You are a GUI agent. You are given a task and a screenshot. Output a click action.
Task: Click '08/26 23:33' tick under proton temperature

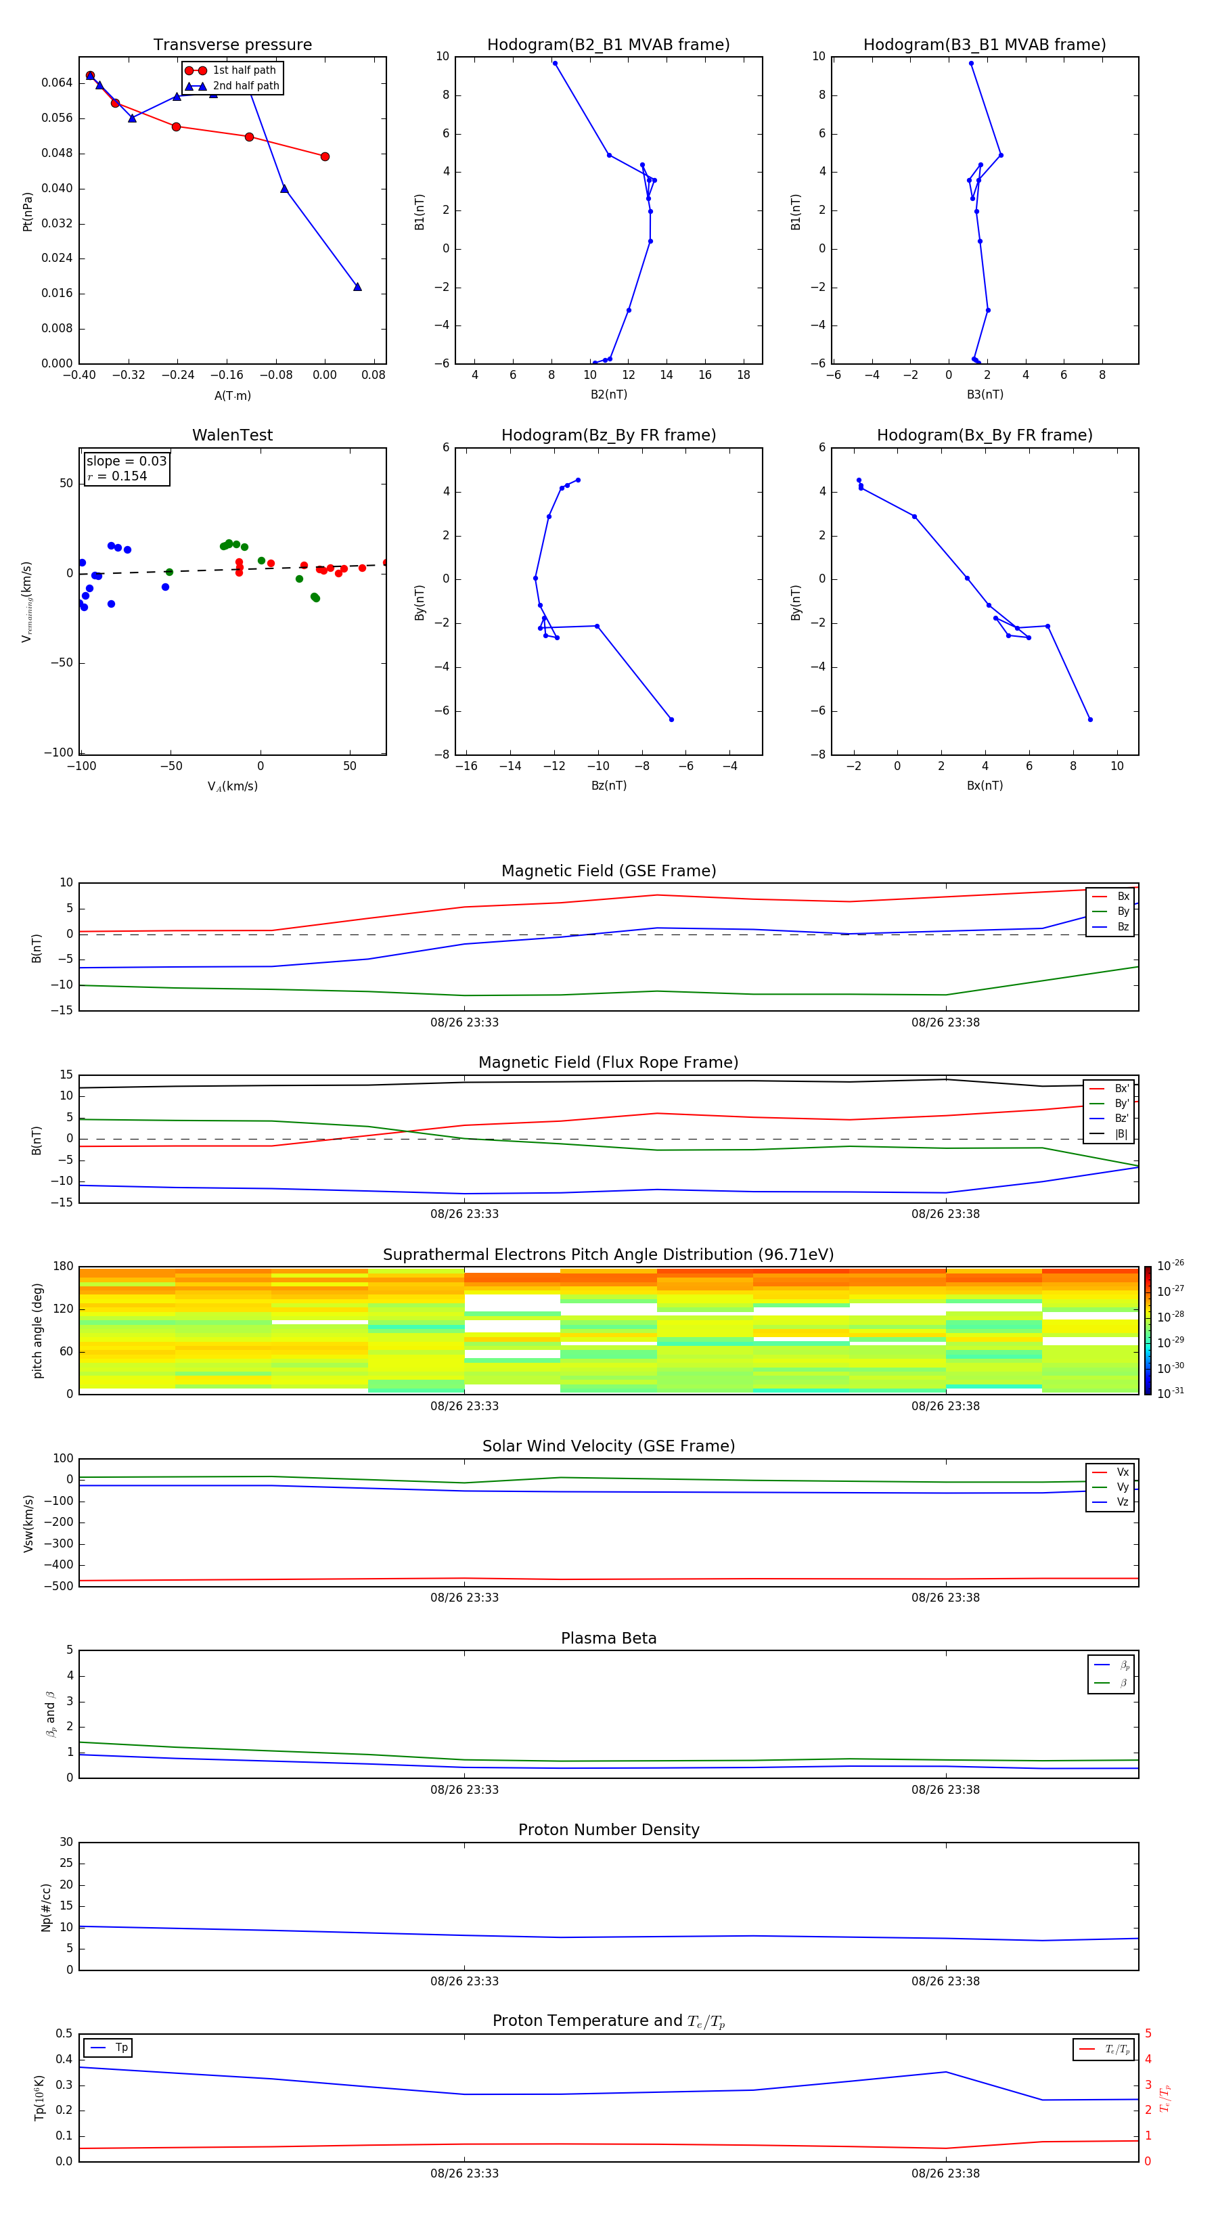pyautogui.click(x=465, y=2173)
